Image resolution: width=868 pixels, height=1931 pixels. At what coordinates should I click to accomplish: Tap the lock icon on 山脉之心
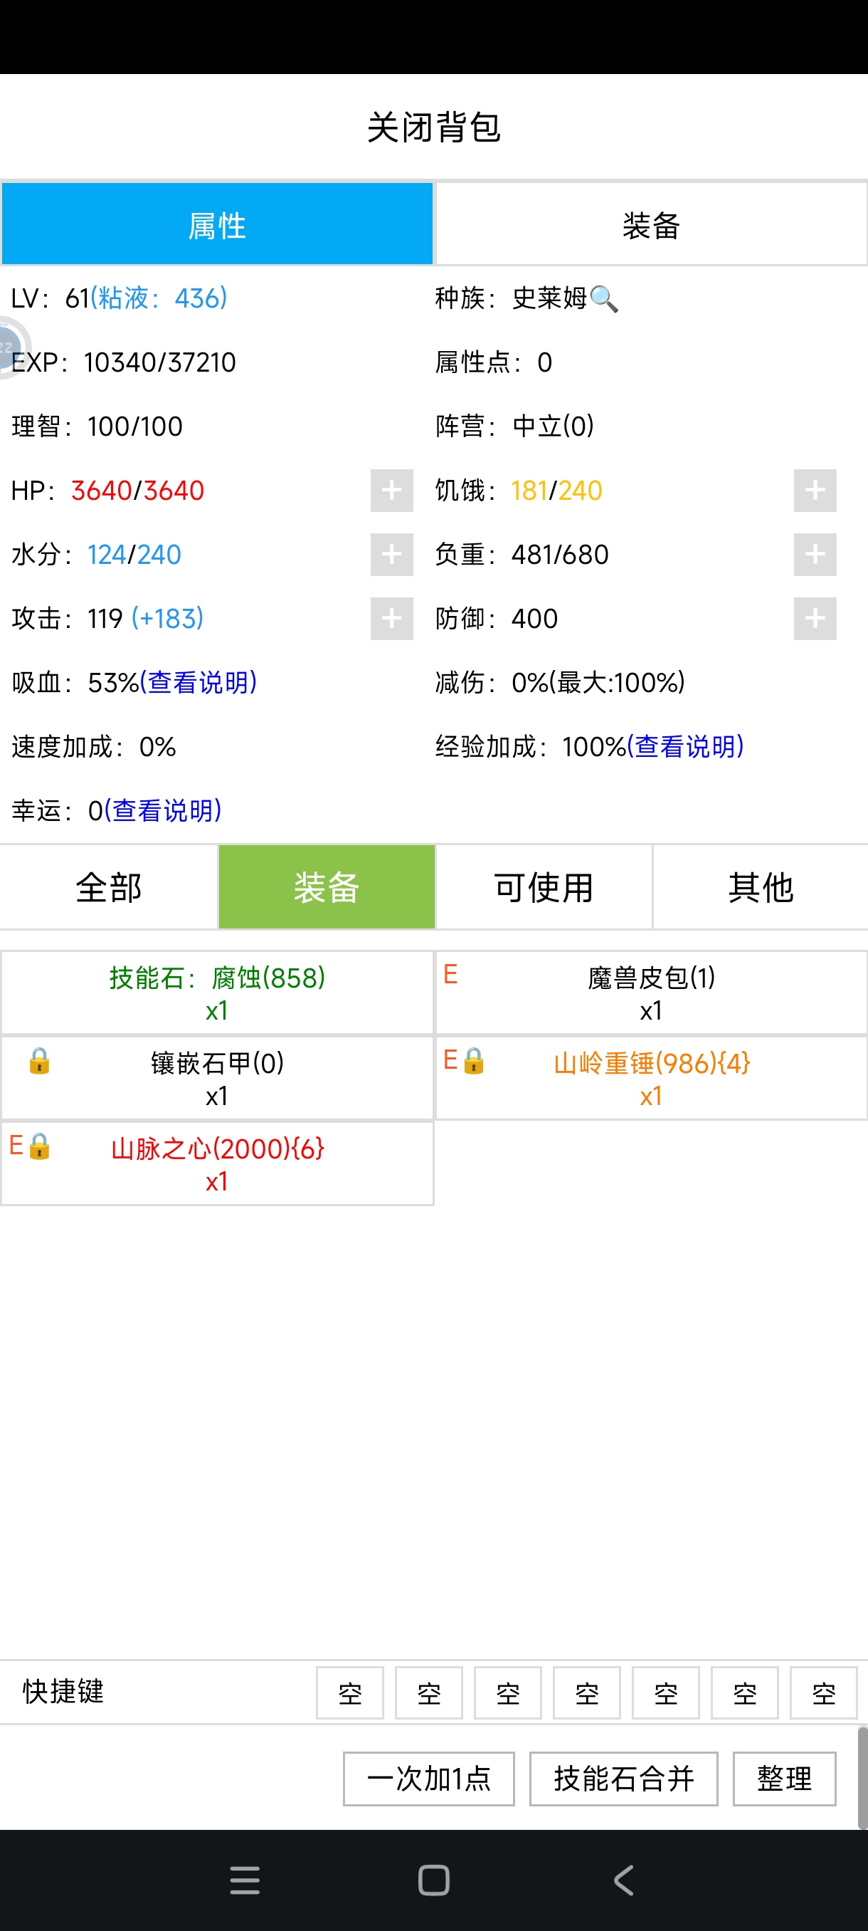coord(39,1147)
